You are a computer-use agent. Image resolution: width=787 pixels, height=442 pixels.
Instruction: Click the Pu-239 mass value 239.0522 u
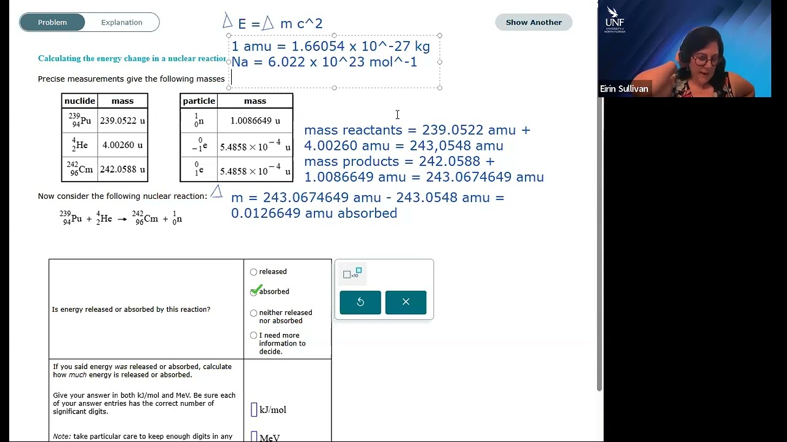point(122,120)
